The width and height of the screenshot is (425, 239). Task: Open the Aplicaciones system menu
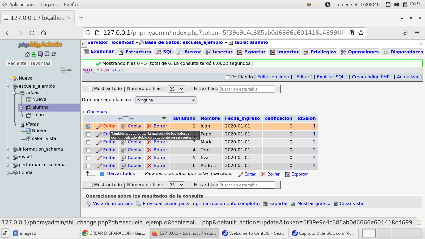click(22, 5)
